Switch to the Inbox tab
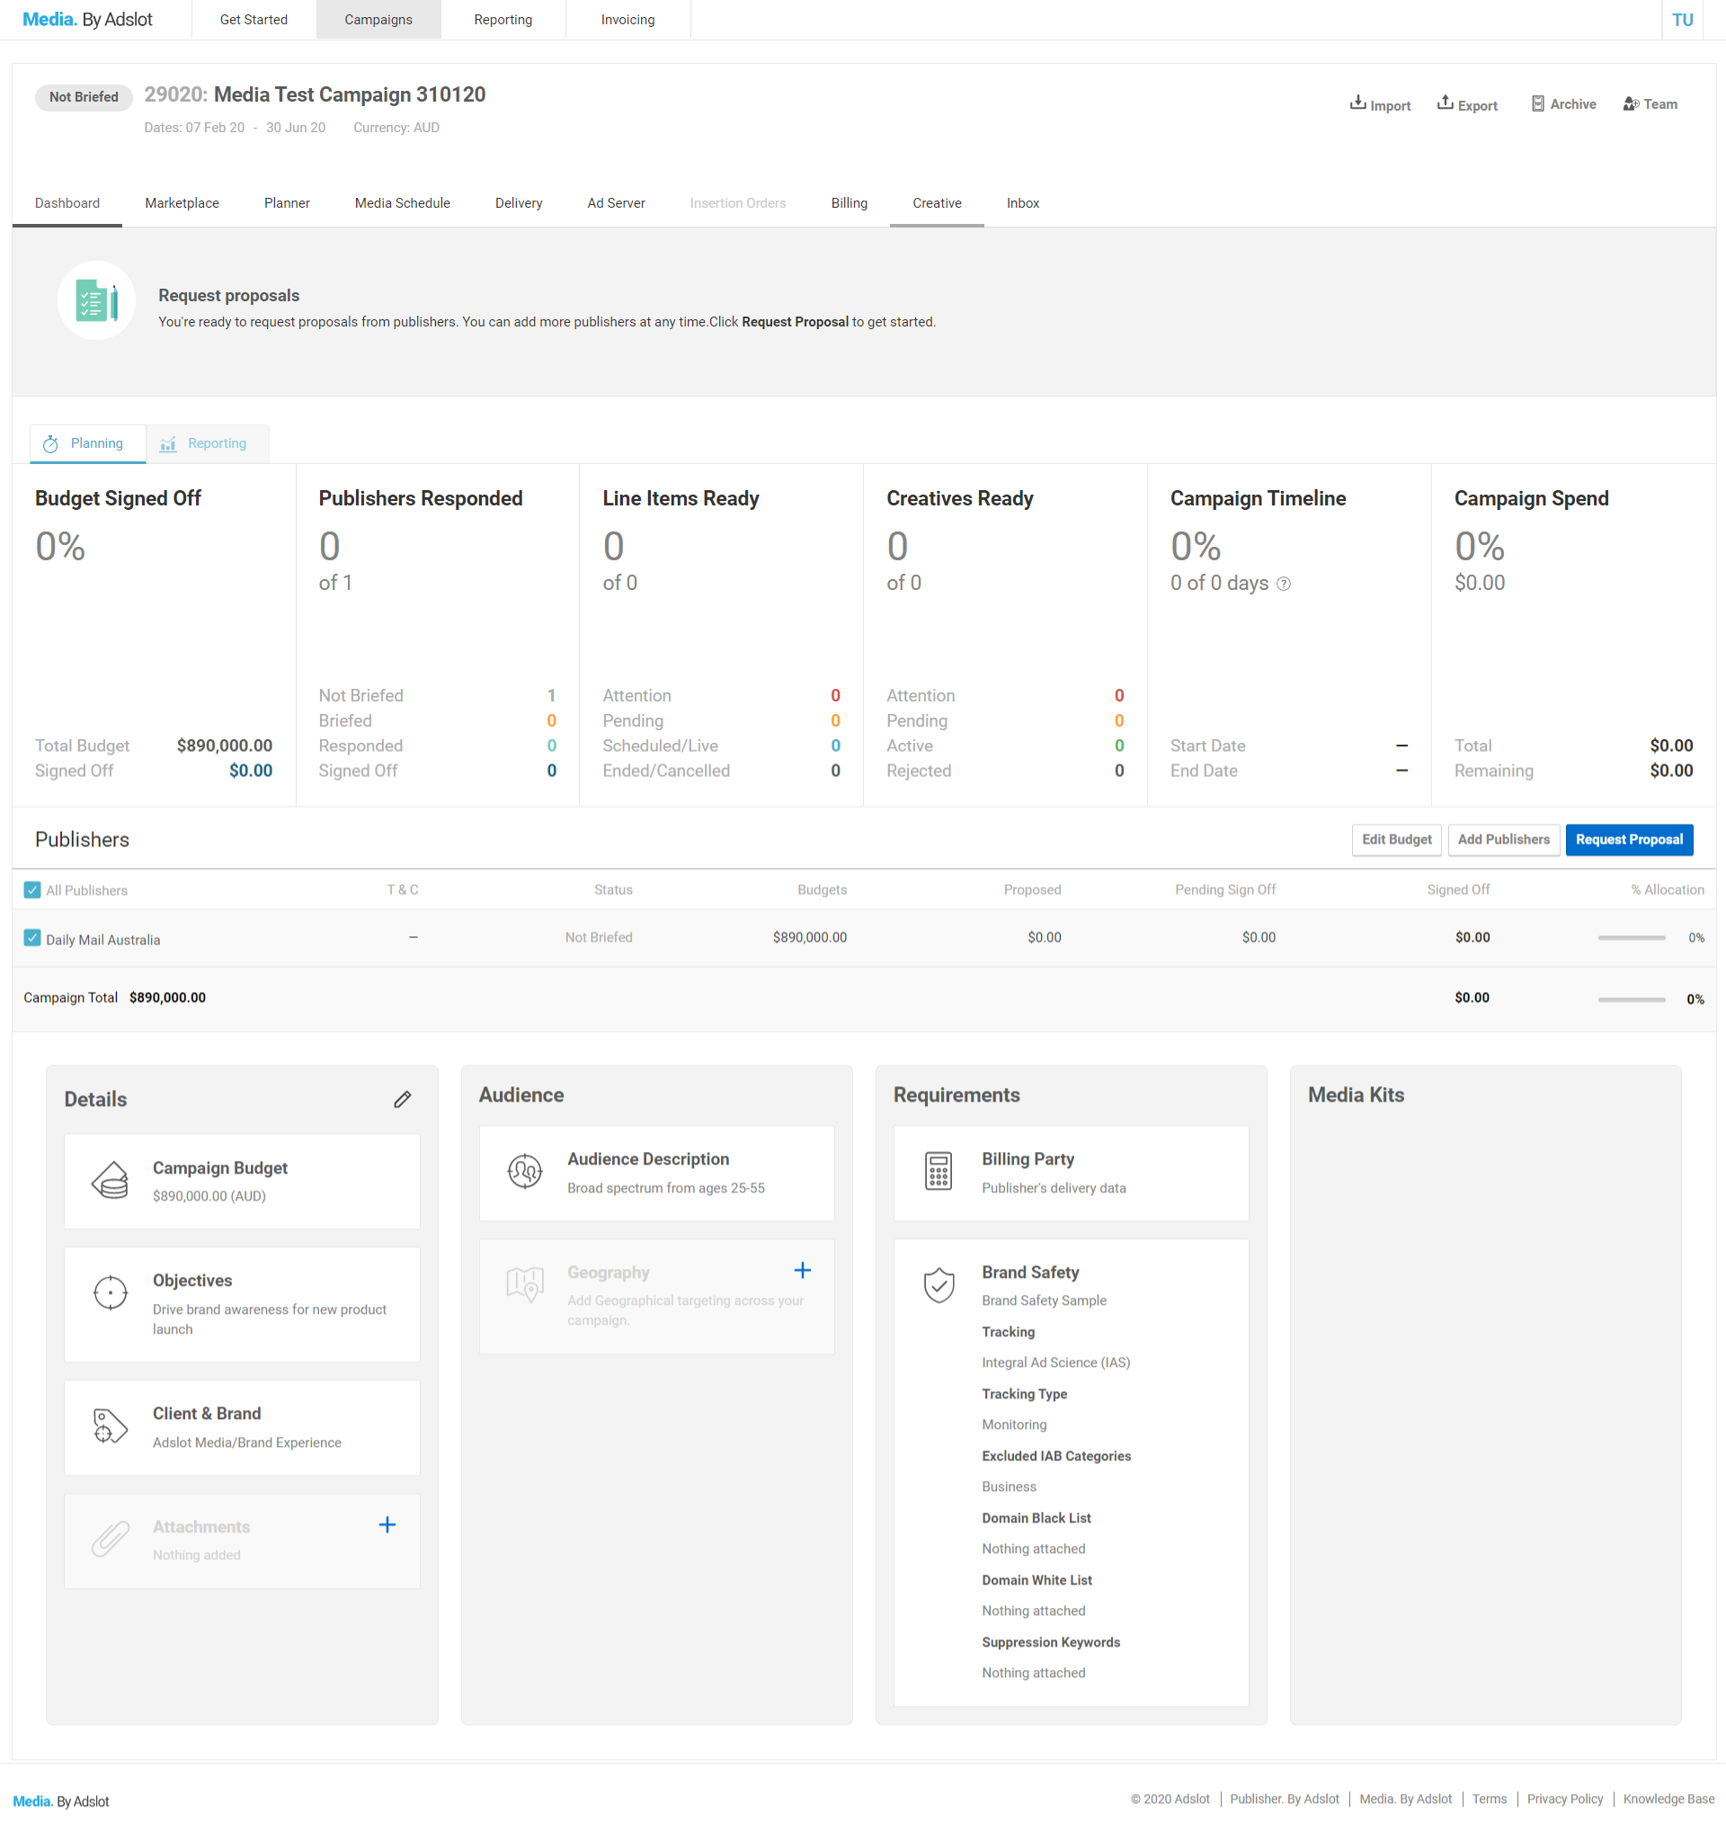Viewport: 1726px width, 1831px height. point(1023,203)
